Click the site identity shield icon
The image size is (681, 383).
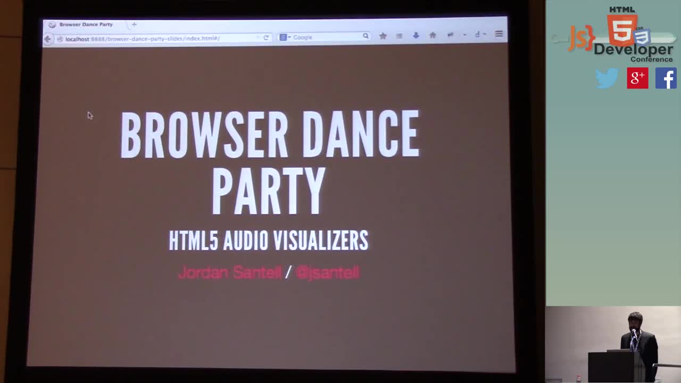point(60,38)
